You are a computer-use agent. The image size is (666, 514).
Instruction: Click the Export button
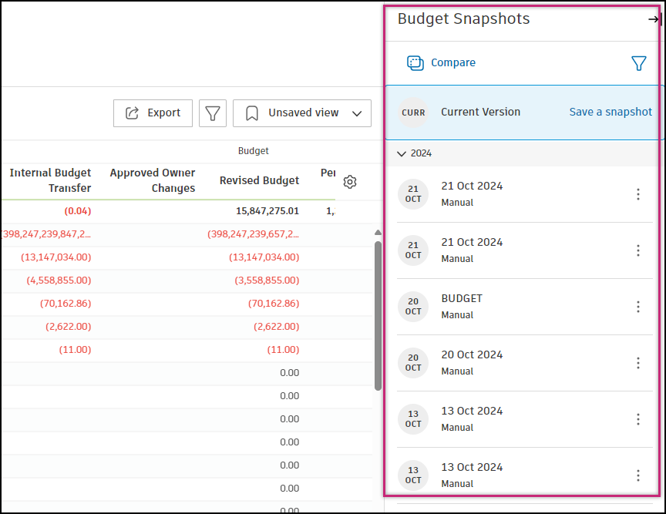pos(153,113)
